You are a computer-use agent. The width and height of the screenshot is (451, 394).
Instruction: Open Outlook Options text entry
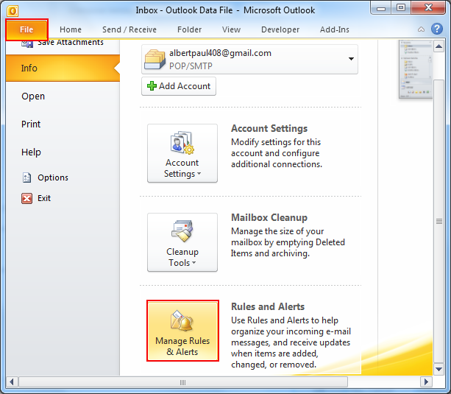click(x=53, y=177)
